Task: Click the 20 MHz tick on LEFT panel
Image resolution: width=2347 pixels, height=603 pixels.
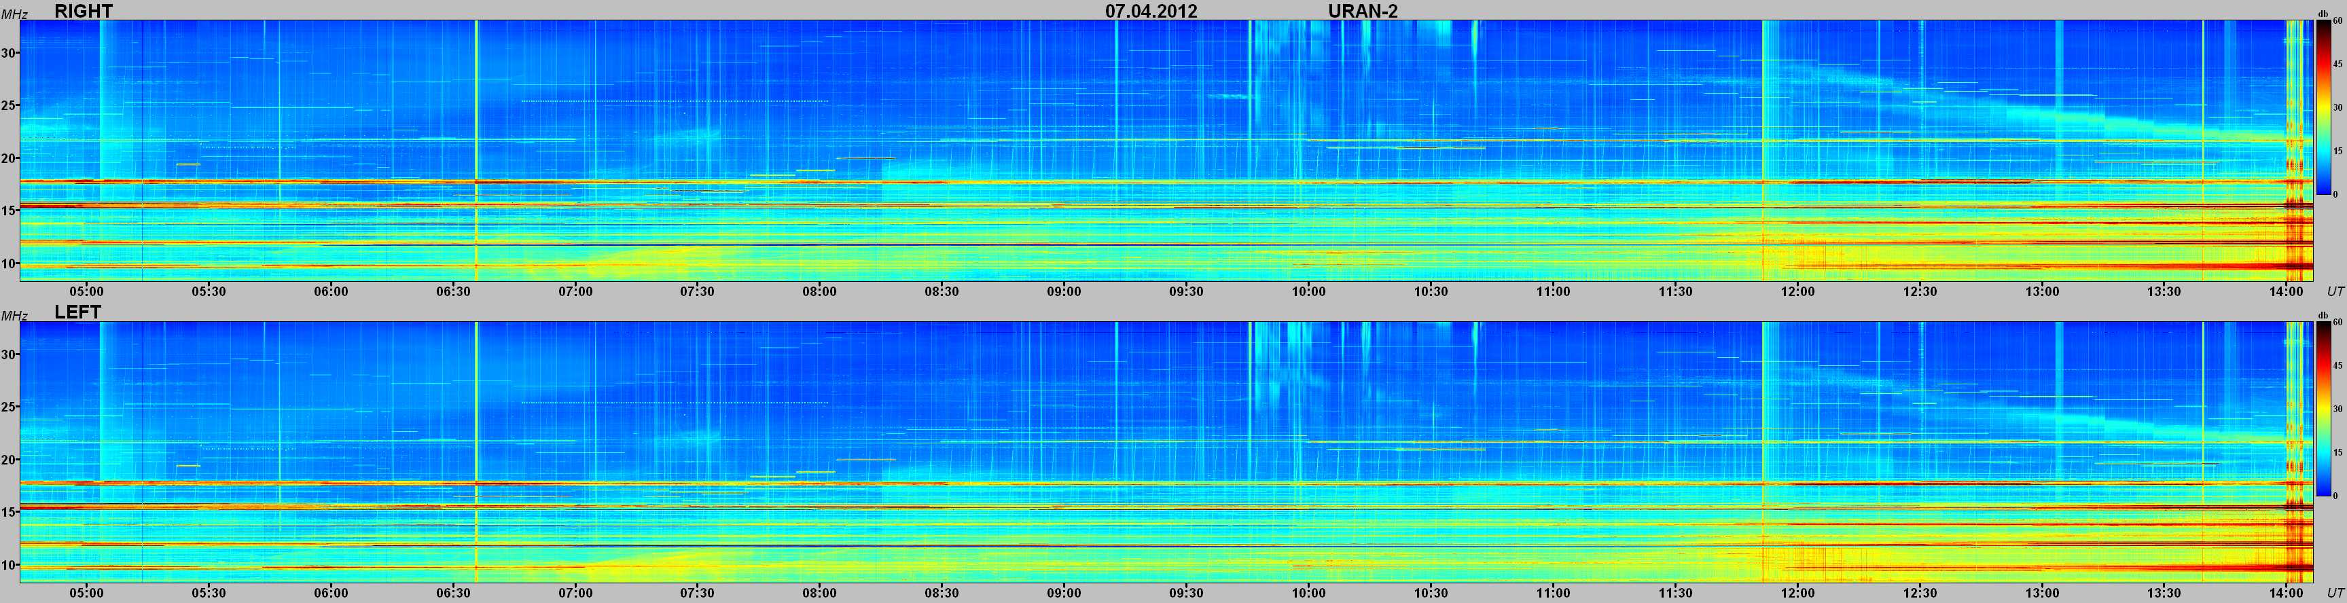Action: (x=9, y=460)
